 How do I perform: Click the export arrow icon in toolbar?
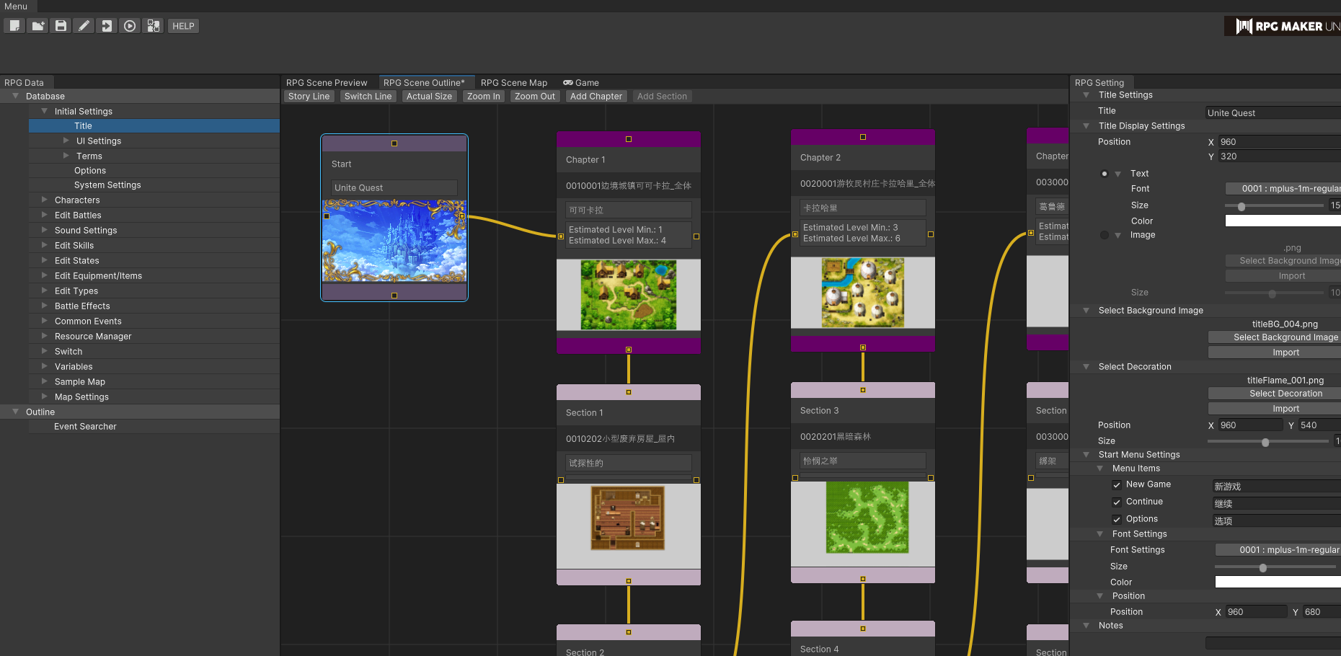107,26
